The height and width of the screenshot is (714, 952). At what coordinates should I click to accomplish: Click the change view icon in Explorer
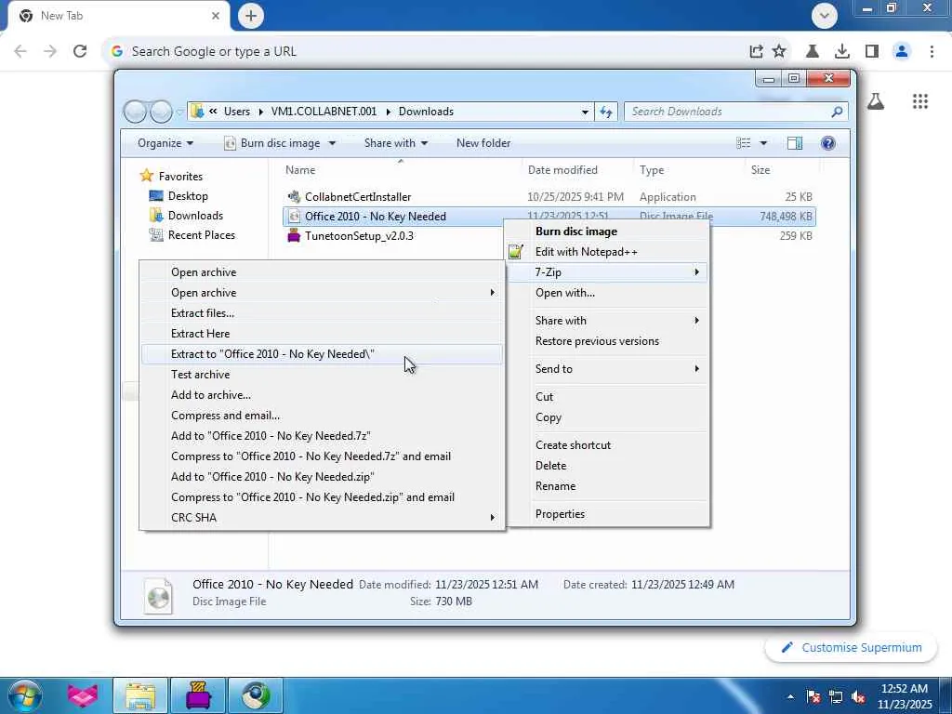point(744,143)
